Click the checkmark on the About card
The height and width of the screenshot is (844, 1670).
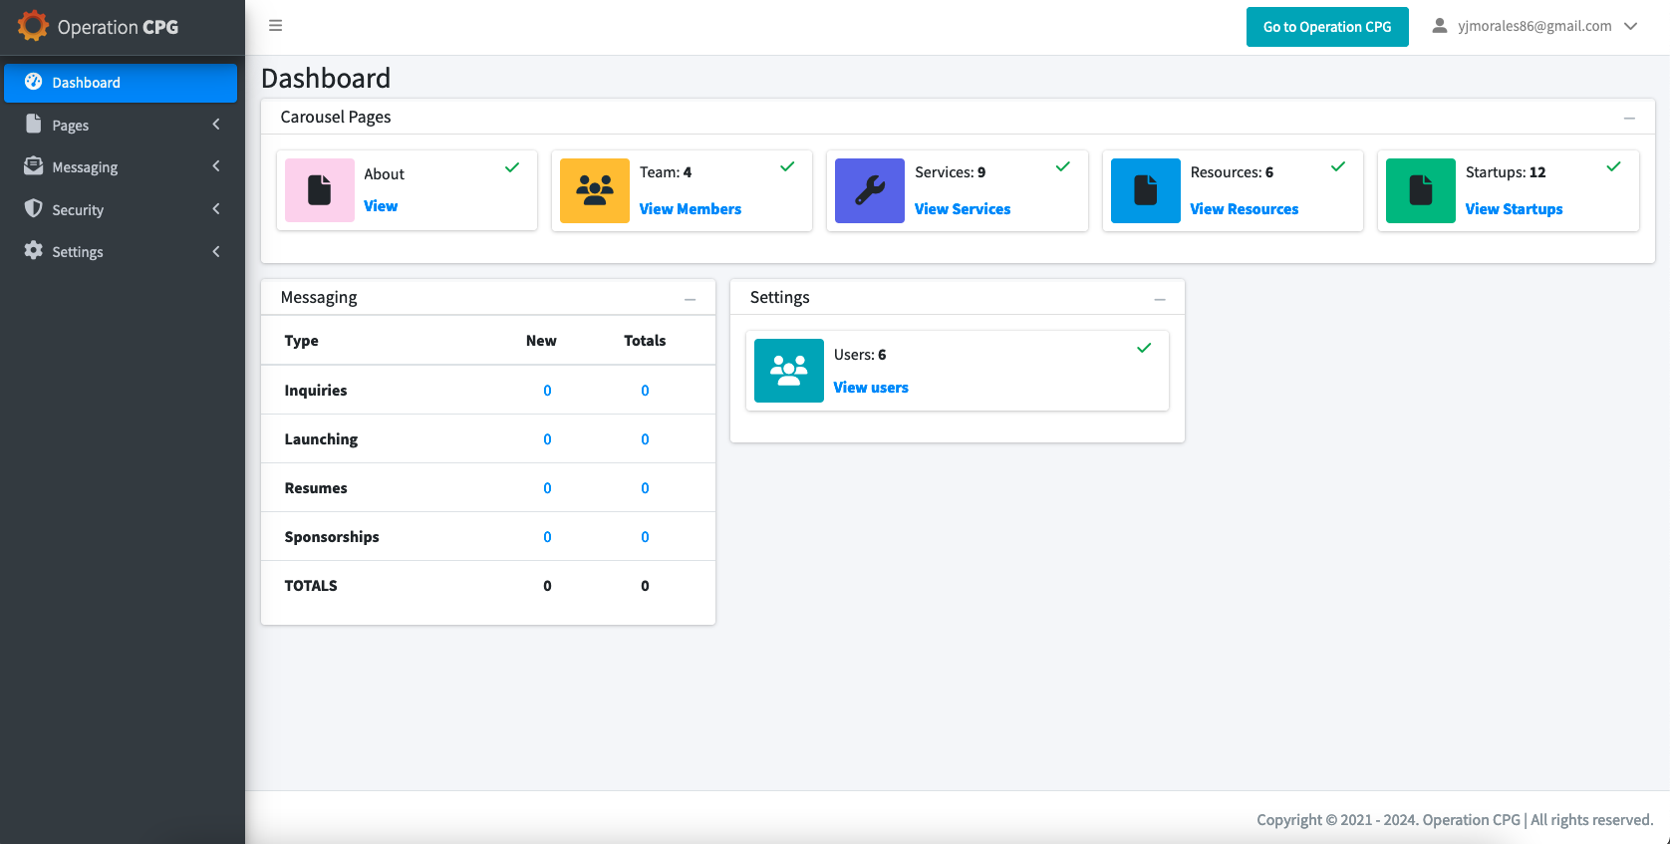click(512, 167)
